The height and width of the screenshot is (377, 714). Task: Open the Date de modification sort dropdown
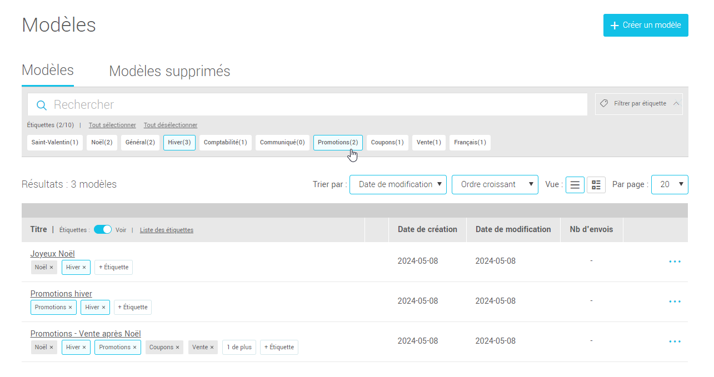[398, 185]
